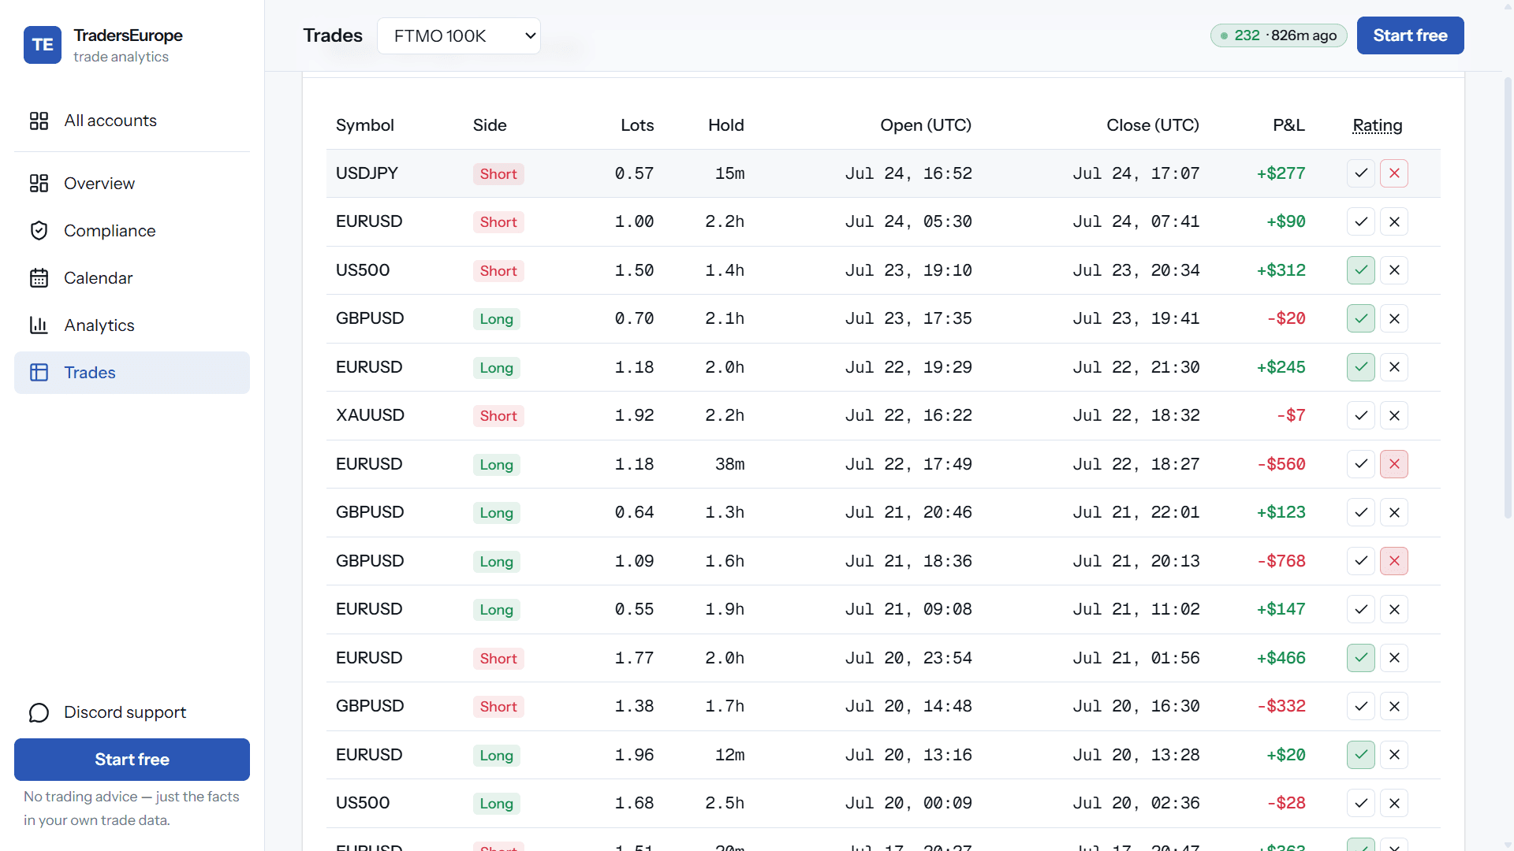Mark GBPUSD -$332 trade with X
The image size is (1514, 851).
pyautogui.click(x=1394, y=706)
